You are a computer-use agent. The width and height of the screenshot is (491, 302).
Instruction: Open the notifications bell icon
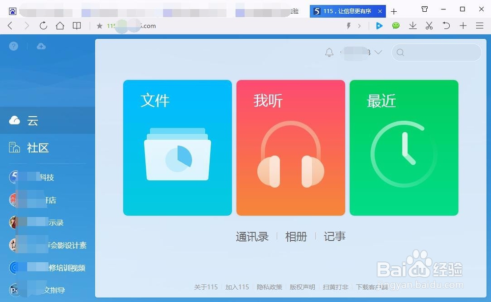pyautogui.click(x=329, y=52)
